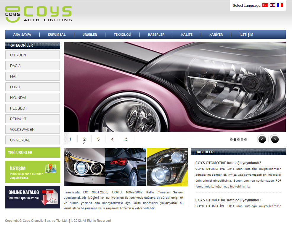Open yellow car headlight thumbnail
The width and height of the screenshot is (292, 225).
click(167, 167)
